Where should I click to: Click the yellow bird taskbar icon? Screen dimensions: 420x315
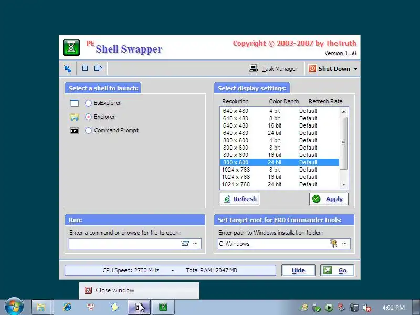[114, 307]
